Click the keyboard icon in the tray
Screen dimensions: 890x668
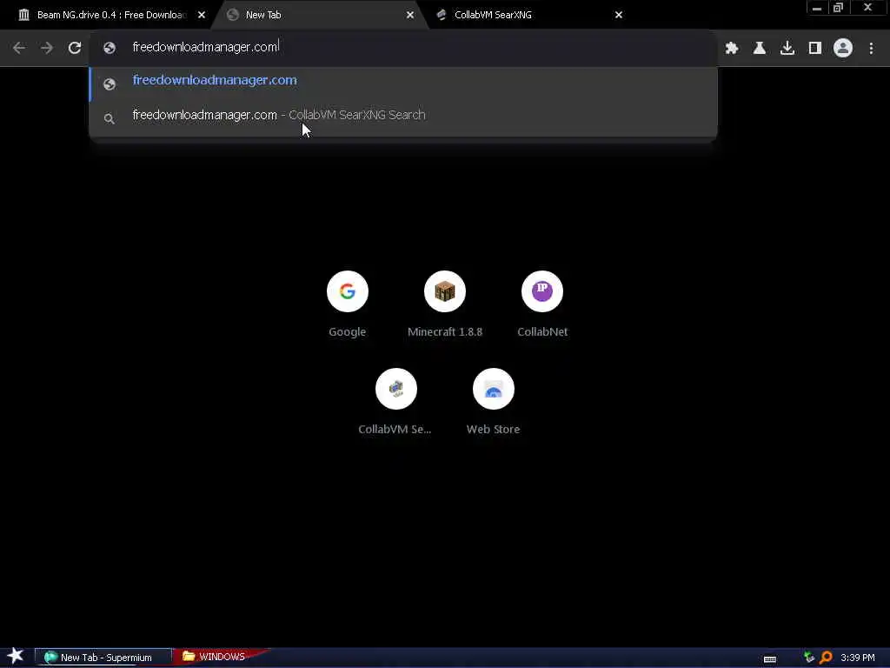[x=770, y=659]
